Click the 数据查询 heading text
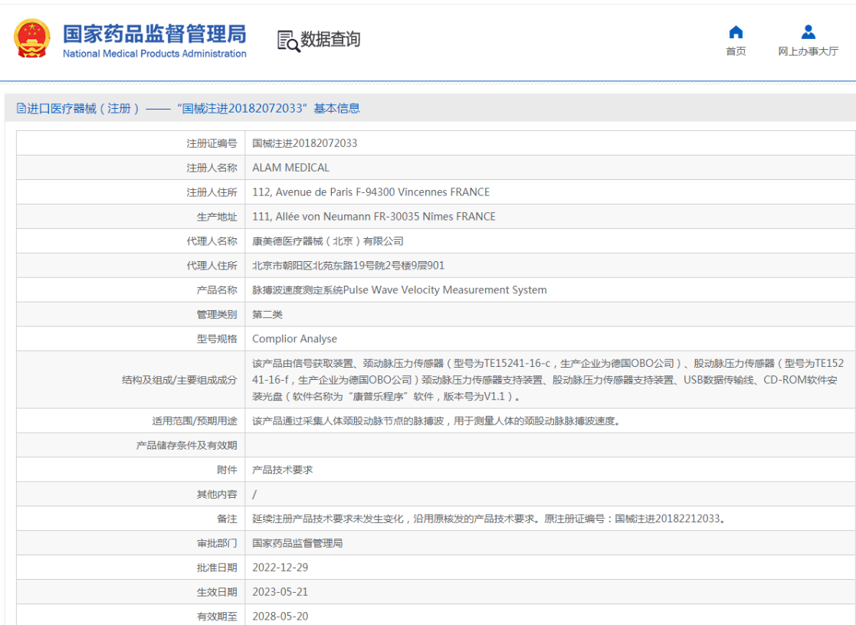 coord(330,40)
